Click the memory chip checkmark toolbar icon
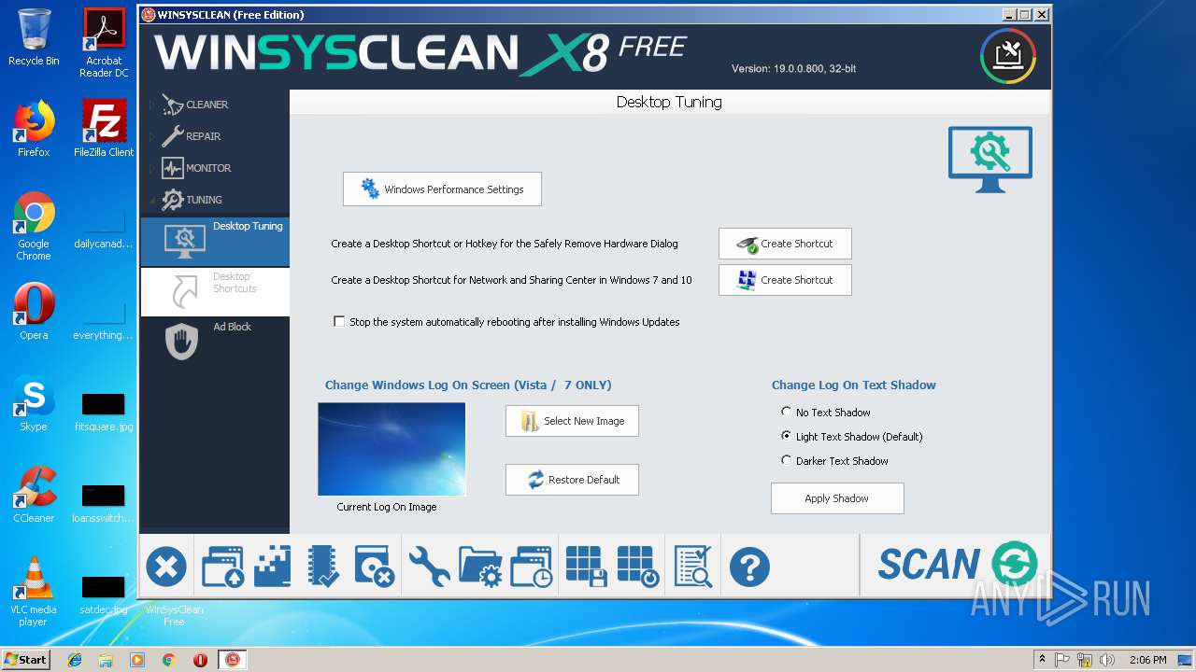Image resolution: width=1196 pixels, height=672 pixels. pos(323,567)
